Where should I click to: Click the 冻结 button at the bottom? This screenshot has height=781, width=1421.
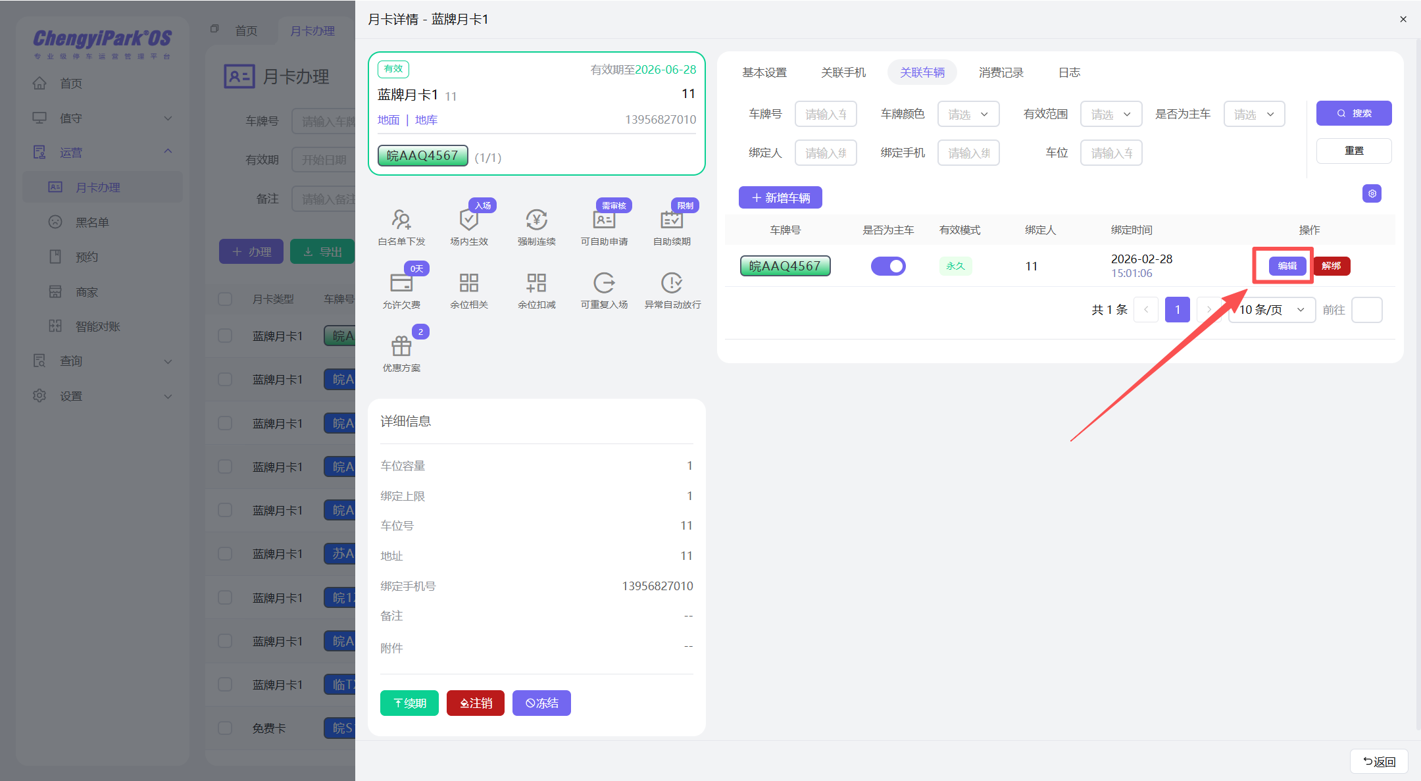point(541,703)
